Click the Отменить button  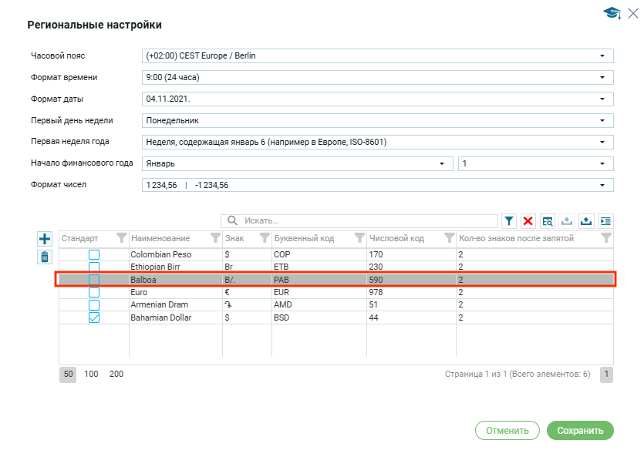coord(507,431)
